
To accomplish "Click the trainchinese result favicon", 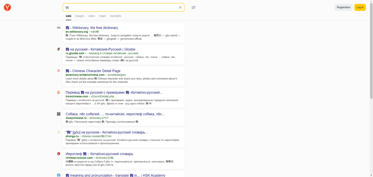I will click(x=59, y=92).
